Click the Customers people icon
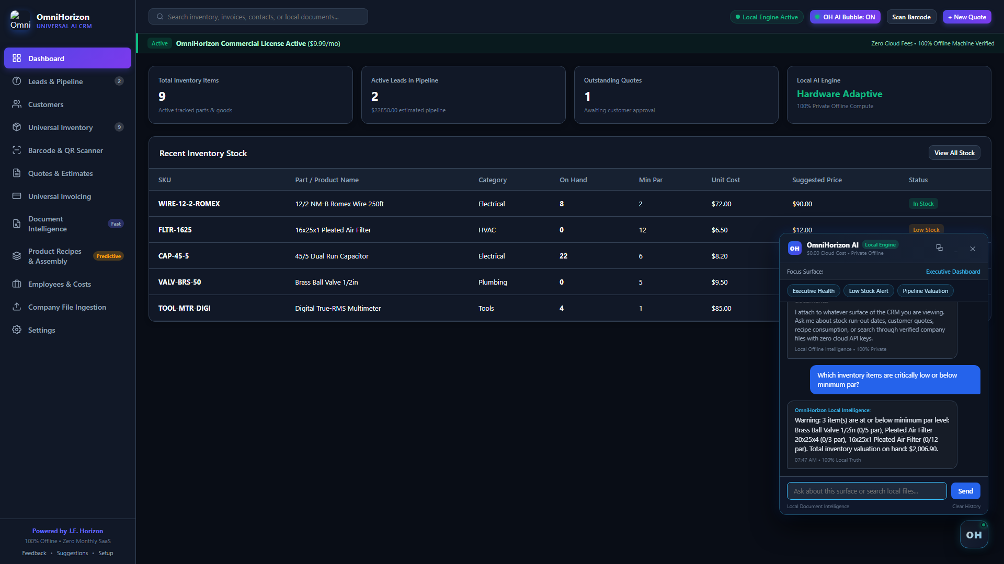The width and height of the screenshot is (1004, 564). (17, 104)
